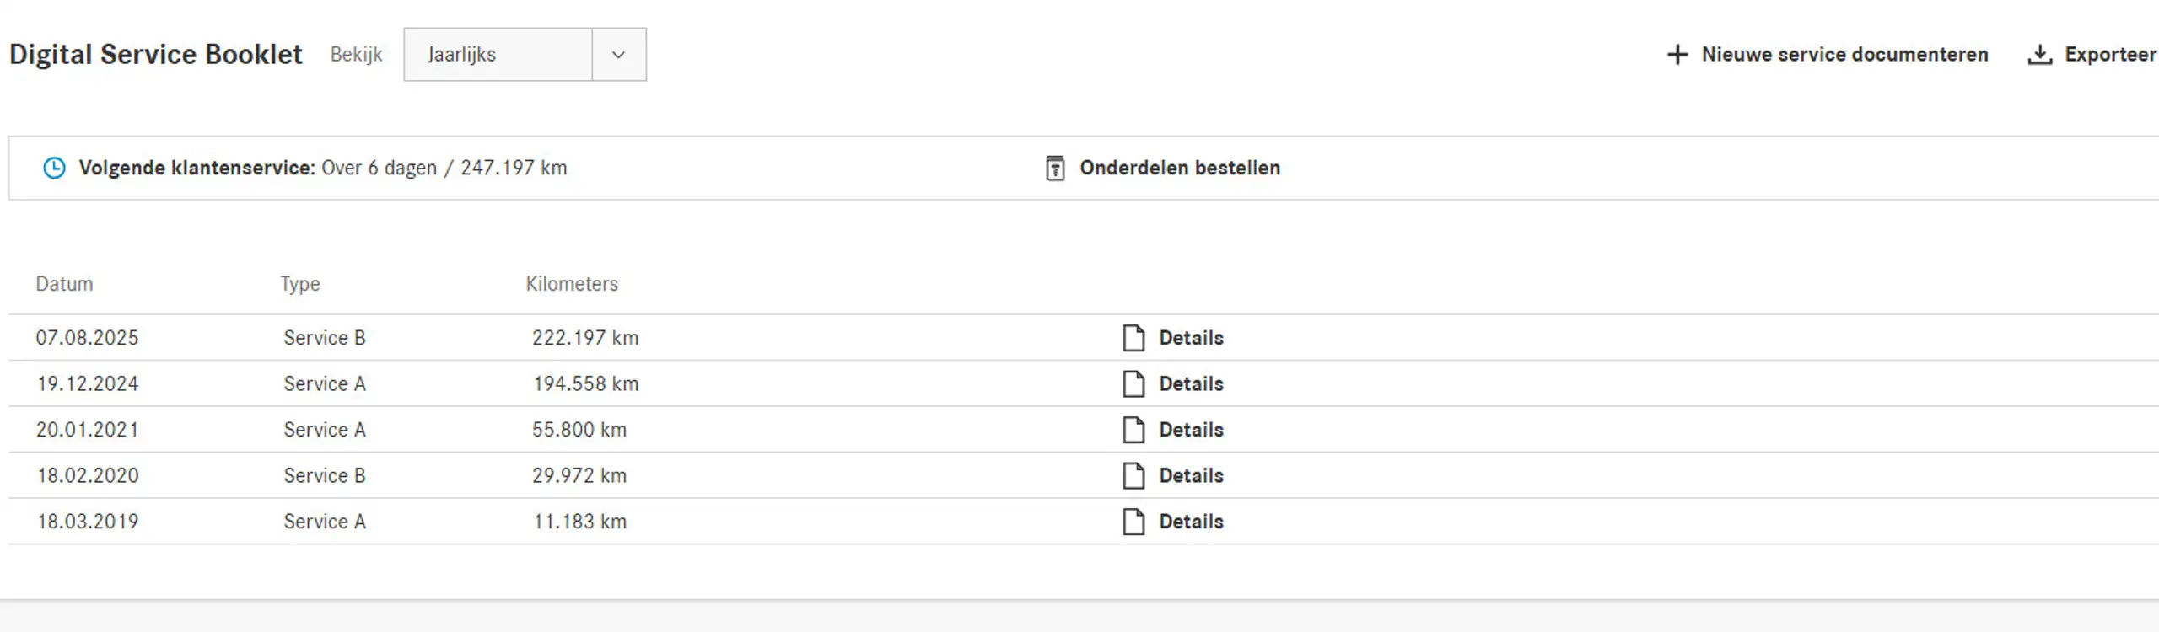View Details of the 222.197 km service

(x=1191, y=338)
